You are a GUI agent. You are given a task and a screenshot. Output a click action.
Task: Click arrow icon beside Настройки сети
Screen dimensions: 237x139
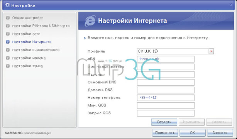click(8, 34)
